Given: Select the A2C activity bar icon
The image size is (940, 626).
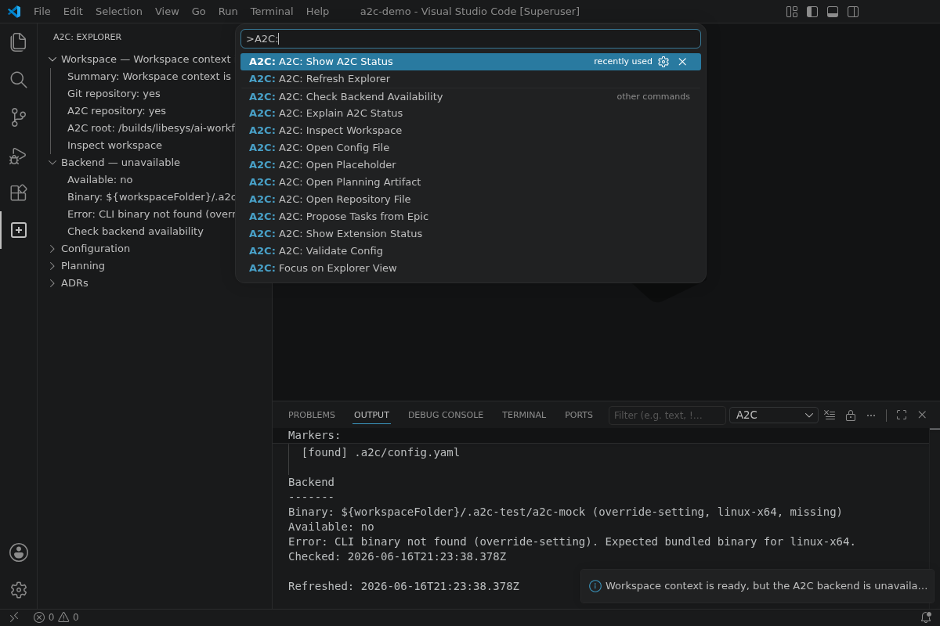Looking at the screenshot, I should (18, 230).
